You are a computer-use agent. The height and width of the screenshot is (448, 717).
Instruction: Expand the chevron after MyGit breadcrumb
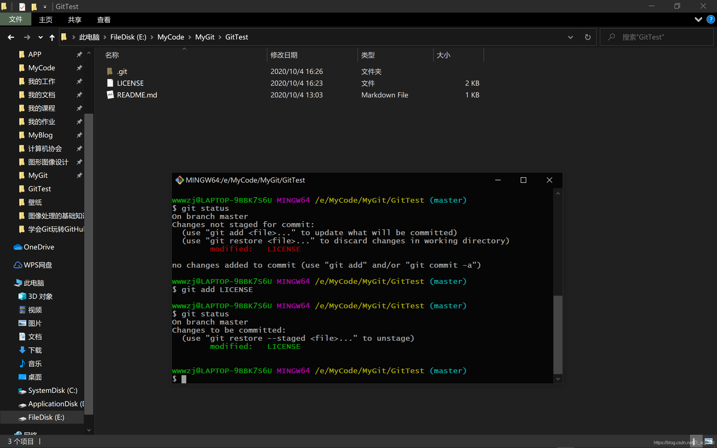pos(220,37)
